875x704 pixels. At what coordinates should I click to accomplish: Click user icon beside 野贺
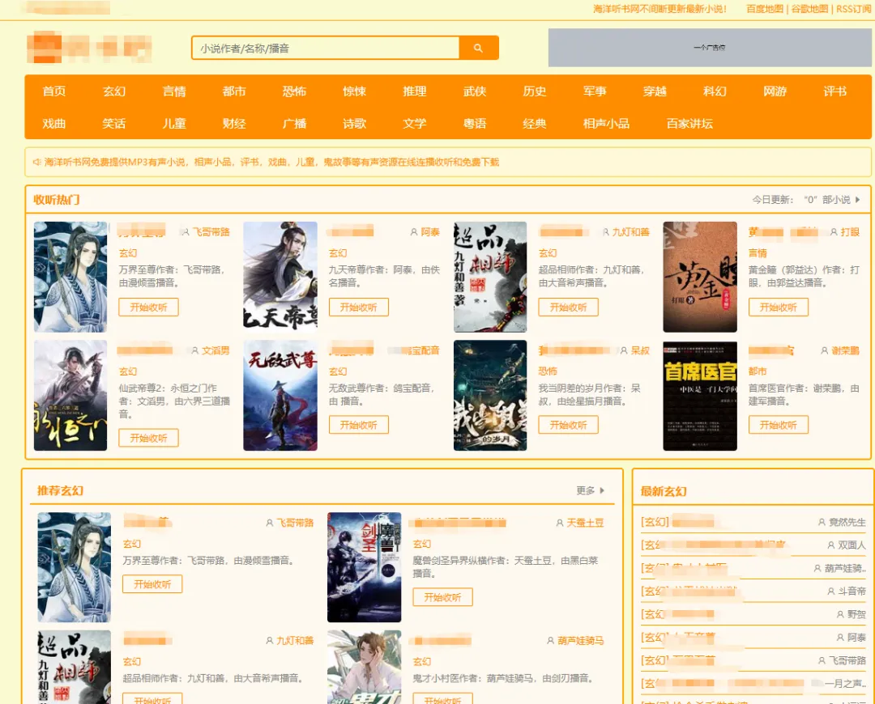click(840, 614)
